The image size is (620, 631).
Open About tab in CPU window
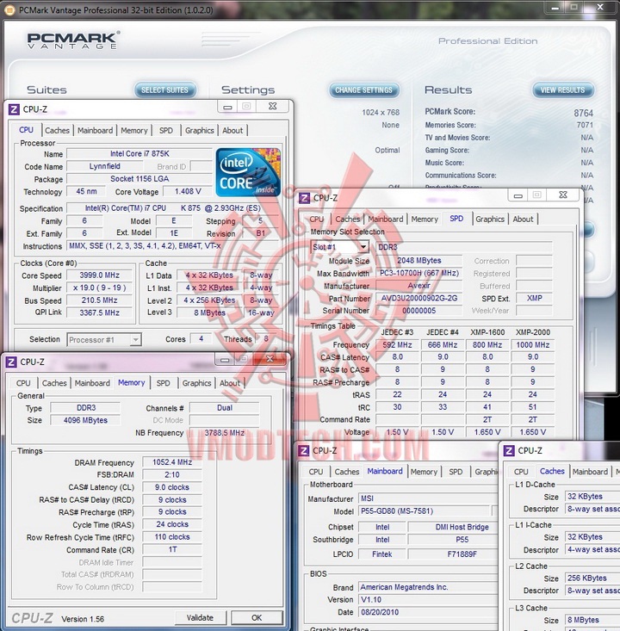[232, 130]
